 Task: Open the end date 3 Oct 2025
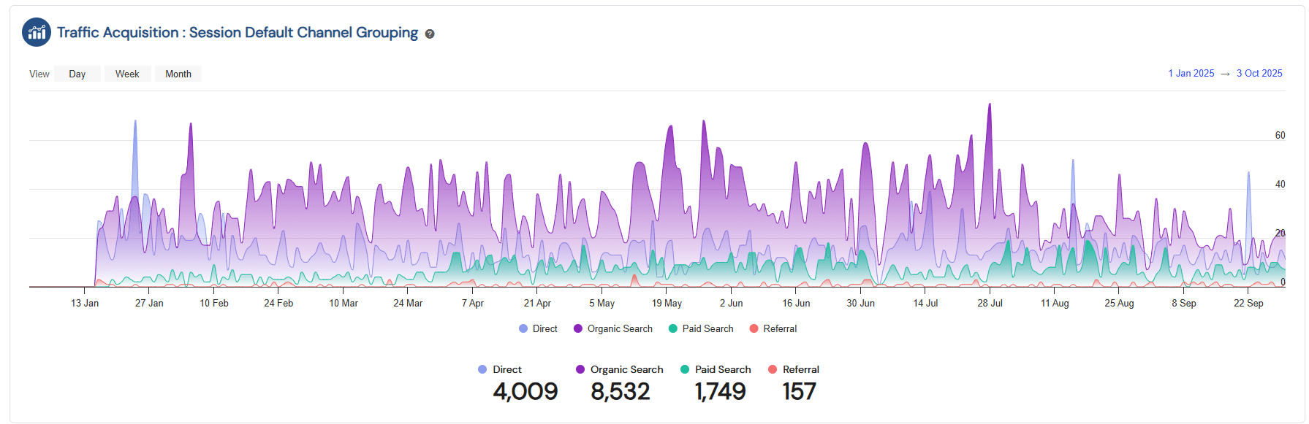[x=1259, y=73]
